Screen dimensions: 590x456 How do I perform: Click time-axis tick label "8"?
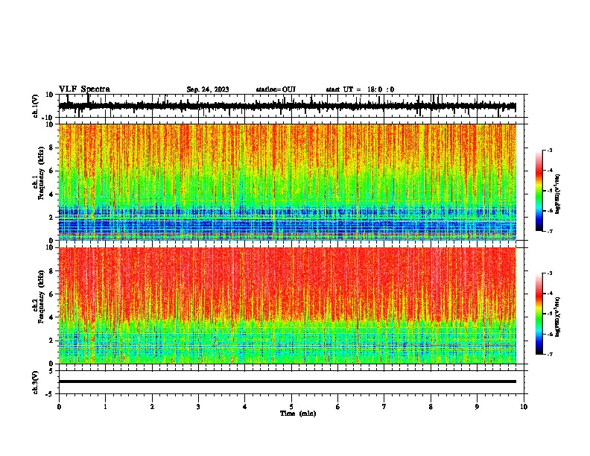pyautogui.click(x=431, y=407)
